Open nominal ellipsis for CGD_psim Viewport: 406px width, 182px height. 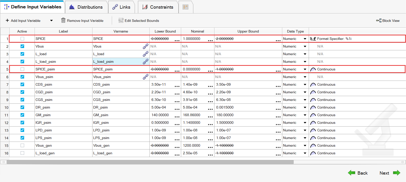(210, 94)
